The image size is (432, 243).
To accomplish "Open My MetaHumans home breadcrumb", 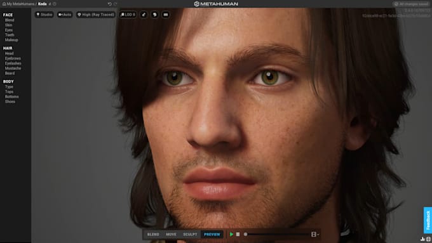I will click(18, 4).
